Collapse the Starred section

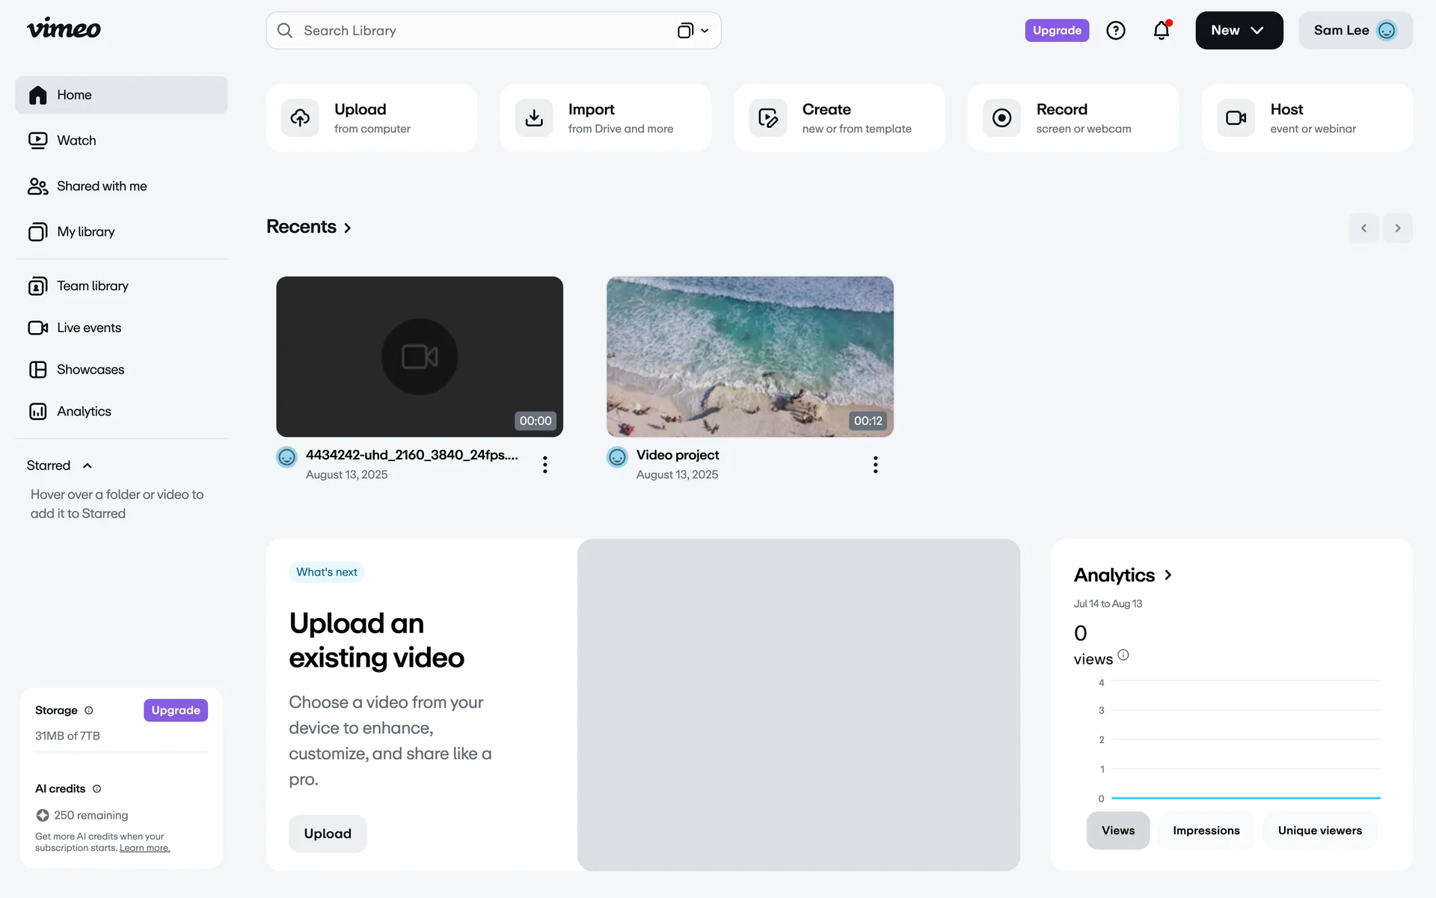pyautogui.click(x=88, y=465)
